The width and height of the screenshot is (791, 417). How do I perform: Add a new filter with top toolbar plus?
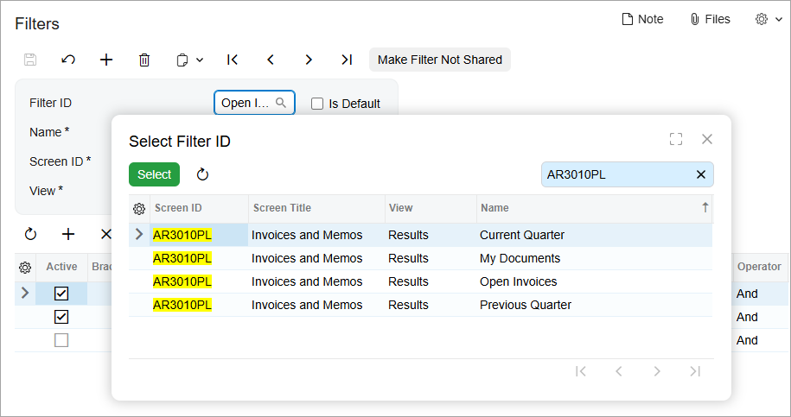coord(106,60)
